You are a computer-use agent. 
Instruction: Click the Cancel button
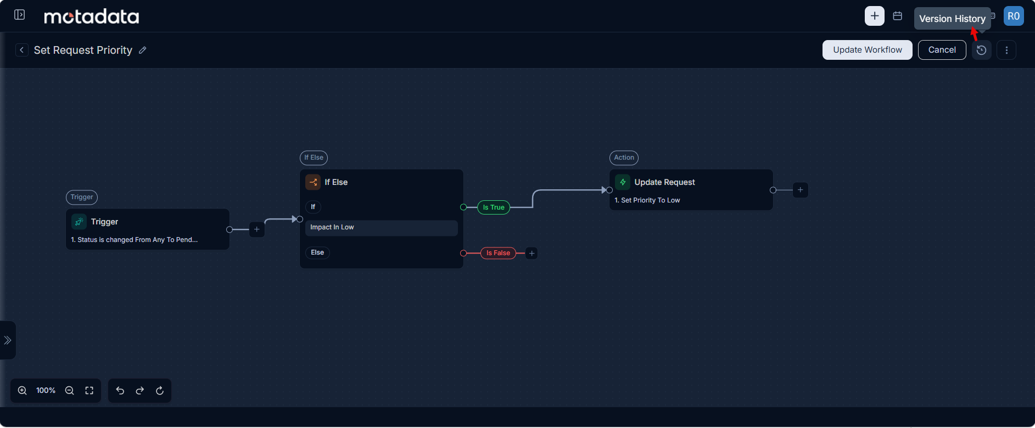point(942,50)
